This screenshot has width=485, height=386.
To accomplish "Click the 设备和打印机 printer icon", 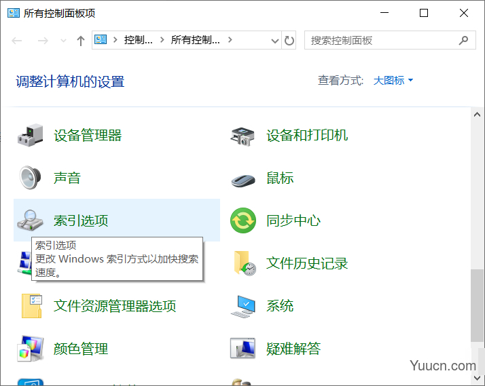I will coord(242,136).
